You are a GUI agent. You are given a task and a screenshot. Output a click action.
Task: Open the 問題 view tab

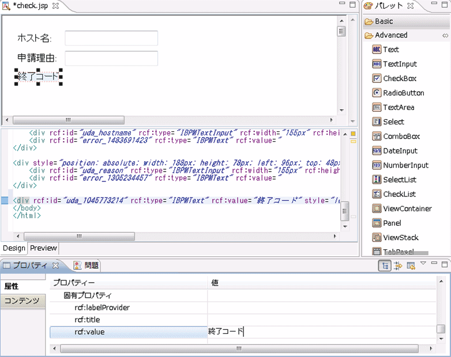(x=86, y=265)
